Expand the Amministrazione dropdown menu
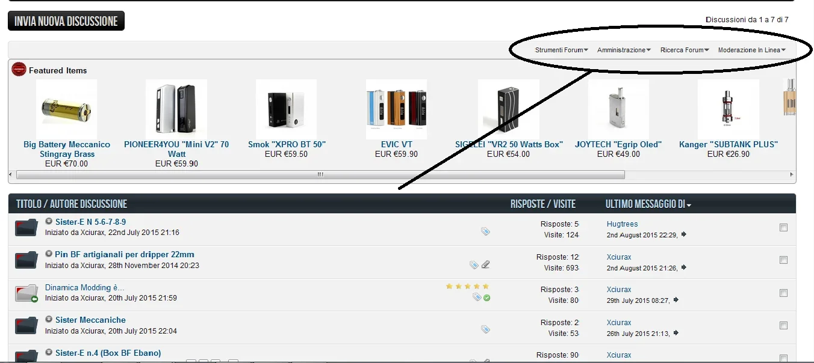 tap(624, 50)
